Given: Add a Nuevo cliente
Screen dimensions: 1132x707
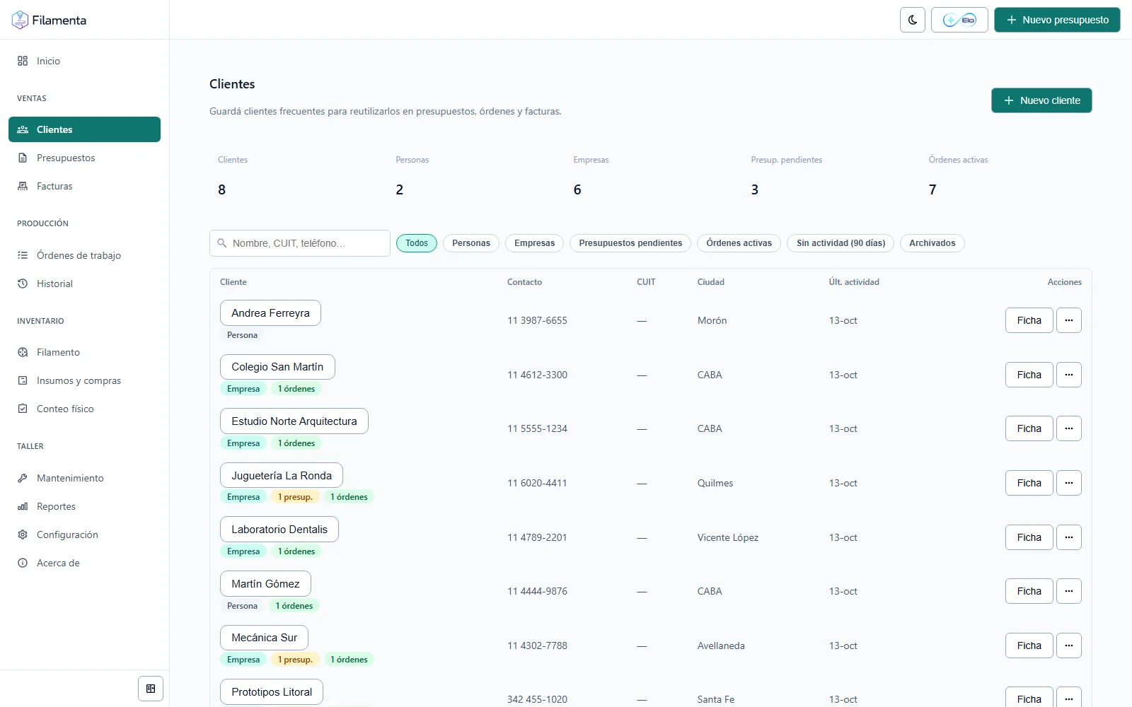Looking at the screenshot, I should point(1041,100).
